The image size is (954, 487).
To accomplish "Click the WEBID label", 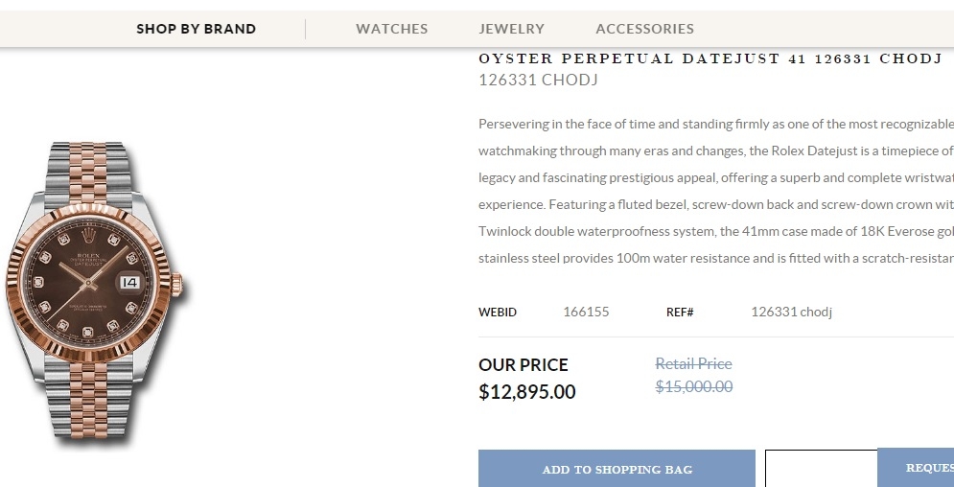I will [498, 313].
